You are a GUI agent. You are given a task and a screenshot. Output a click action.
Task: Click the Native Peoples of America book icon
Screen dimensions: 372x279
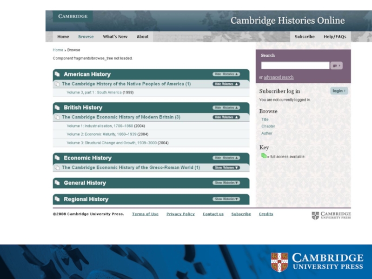(57, 84)
